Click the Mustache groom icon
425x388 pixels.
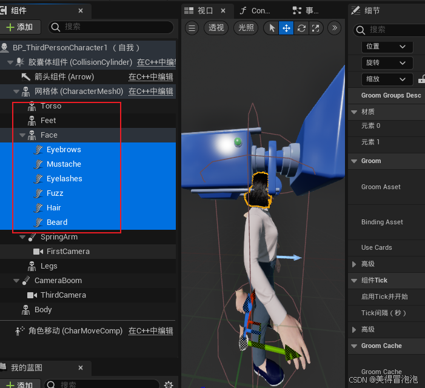(38, 164)
